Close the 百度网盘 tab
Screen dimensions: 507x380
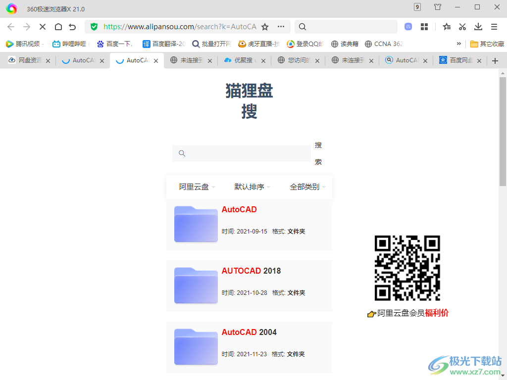479,61
